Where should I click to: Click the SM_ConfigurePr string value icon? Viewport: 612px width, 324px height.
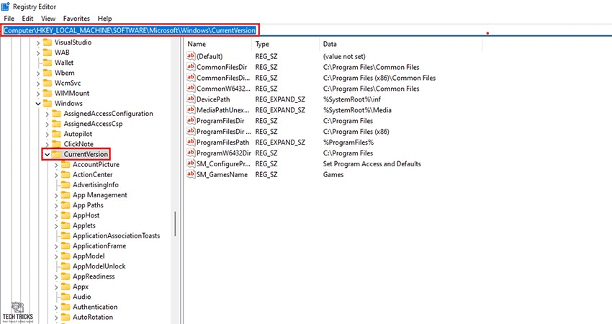[x=191, y=163]
